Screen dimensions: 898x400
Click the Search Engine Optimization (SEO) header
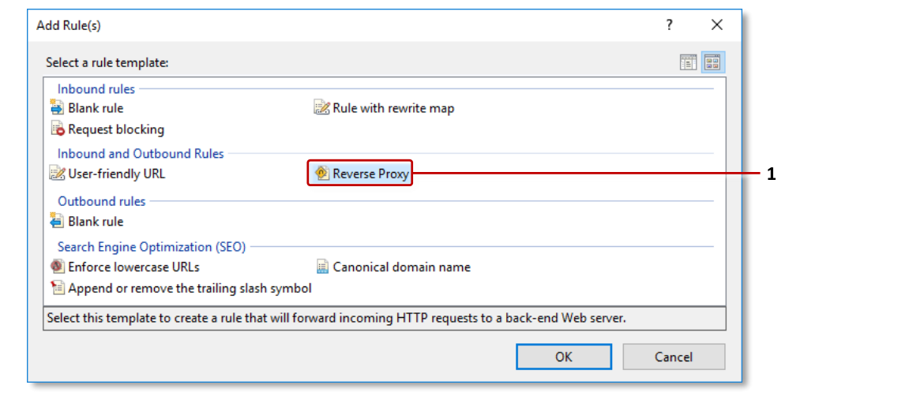(152, 247)
